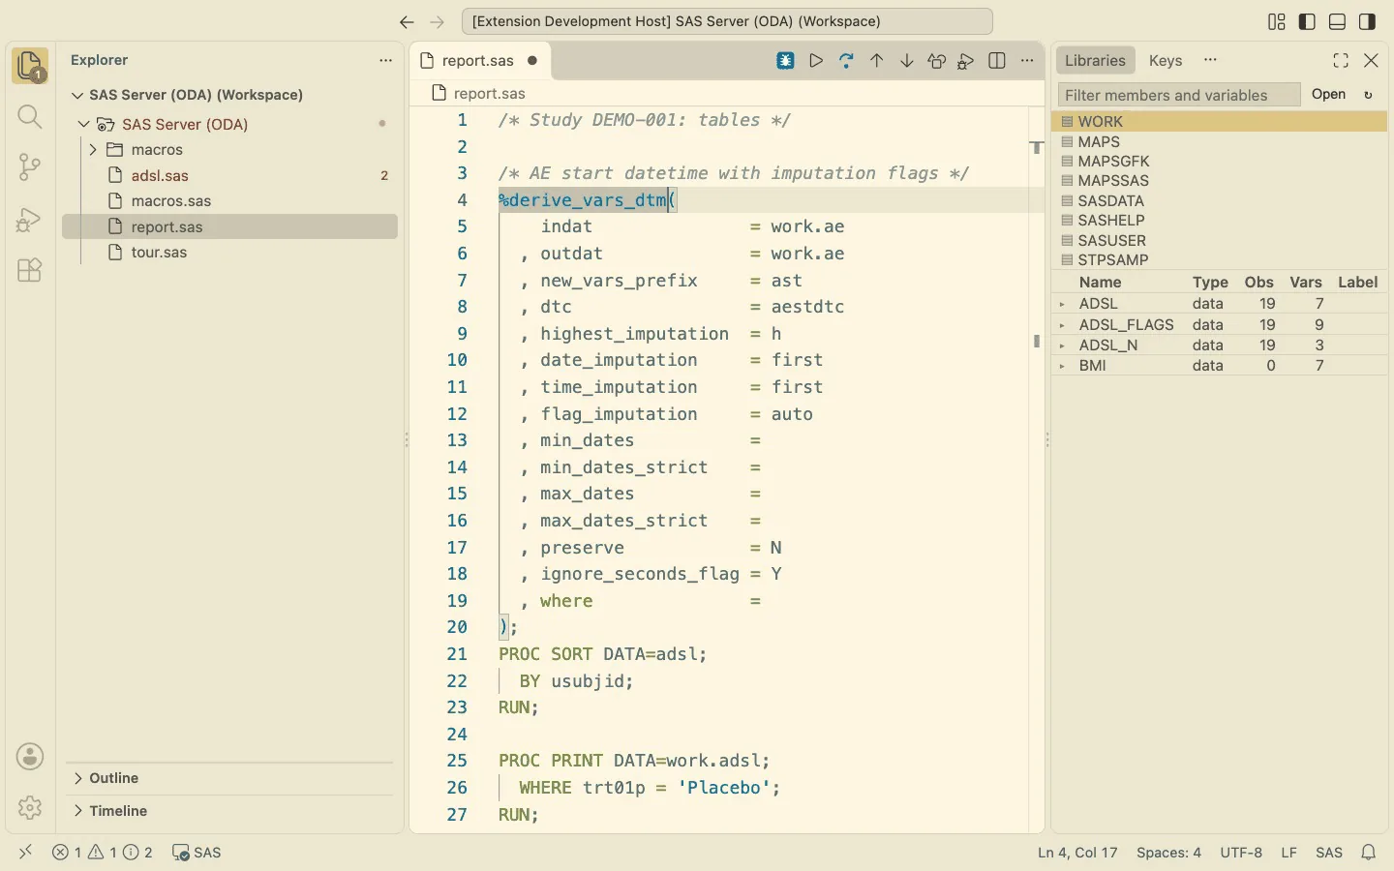This screenshot has width=1394, height=871.
Task: Refresh the Libraries panel
Action: coord(1369,95)
